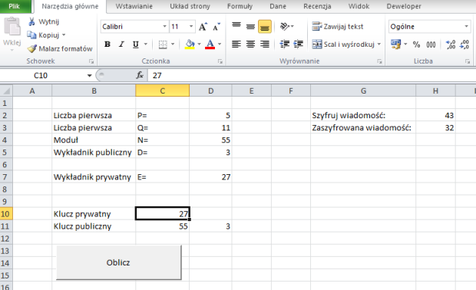476x290 pixels.
Task: Toggle bold formatting
Action: click(x=107, y=44)
